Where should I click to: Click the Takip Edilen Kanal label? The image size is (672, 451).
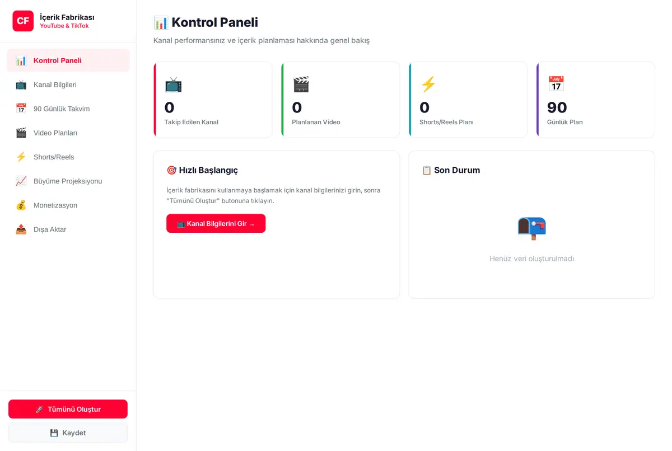point(192,122)
